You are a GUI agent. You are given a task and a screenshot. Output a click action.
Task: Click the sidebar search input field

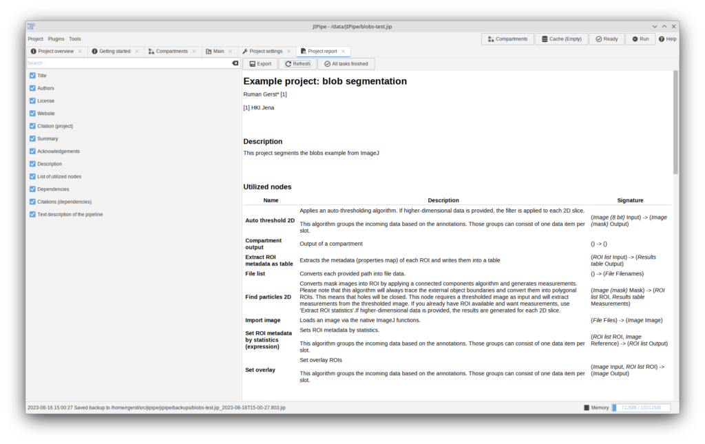[x=127, y=63]
